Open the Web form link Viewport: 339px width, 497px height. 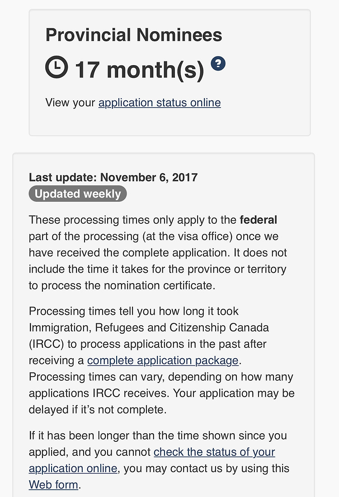pyautogui.click(x=53, y=485)
